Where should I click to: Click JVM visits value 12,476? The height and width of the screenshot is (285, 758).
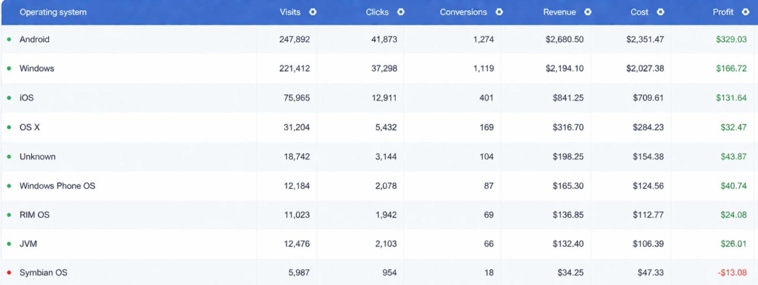[x=297, y=244]
